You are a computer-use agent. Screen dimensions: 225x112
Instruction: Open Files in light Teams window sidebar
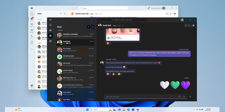(32, 42)
